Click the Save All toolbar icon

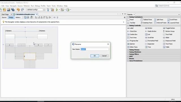coord(13,10)
